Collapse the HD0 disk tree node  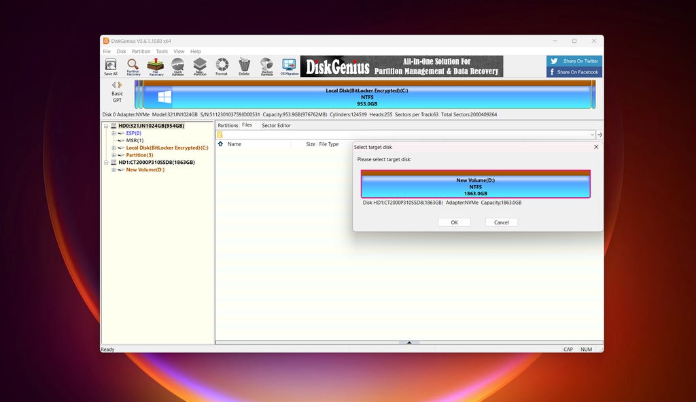(x=105, y=126)
